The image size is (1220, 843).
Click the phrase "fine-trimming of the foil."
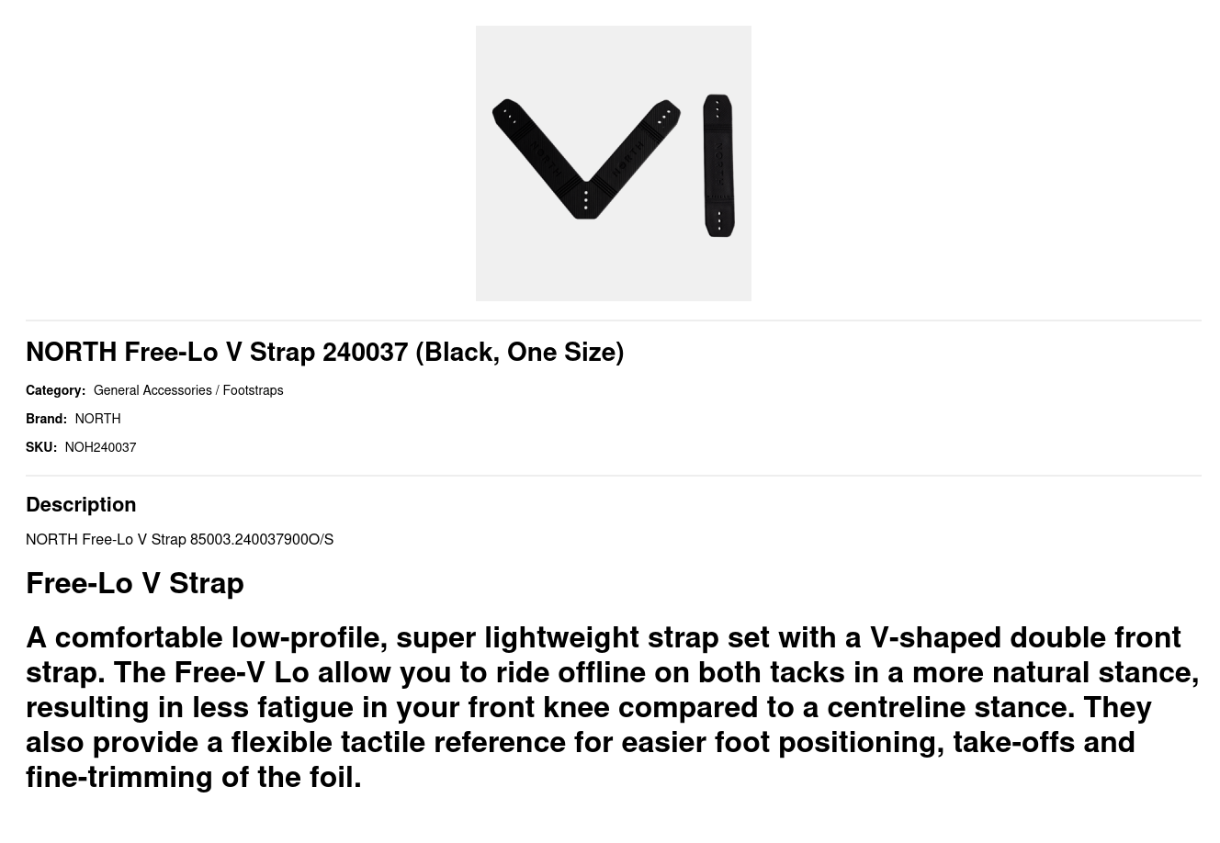pyautogui.click(x=193, y=777)
